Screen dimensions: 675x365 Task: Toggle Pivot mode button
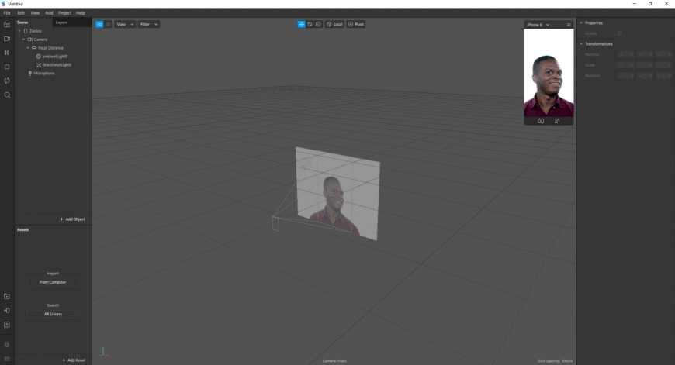(356, 25)
